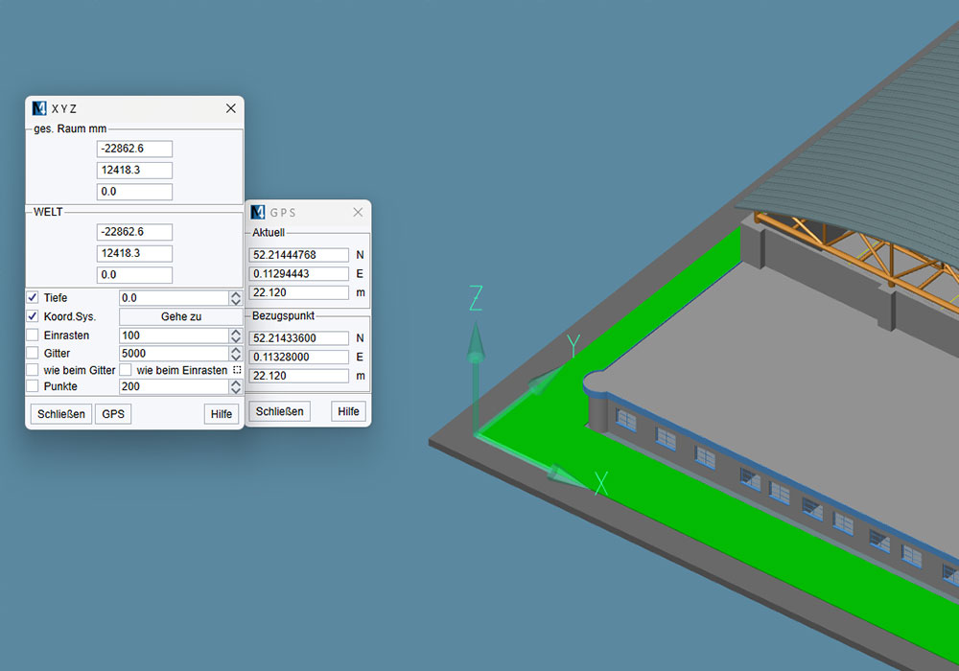This screenshot has width=959, height=671.
Task: Click Schließen in the XYZ dialog
Action: (61, 414)
